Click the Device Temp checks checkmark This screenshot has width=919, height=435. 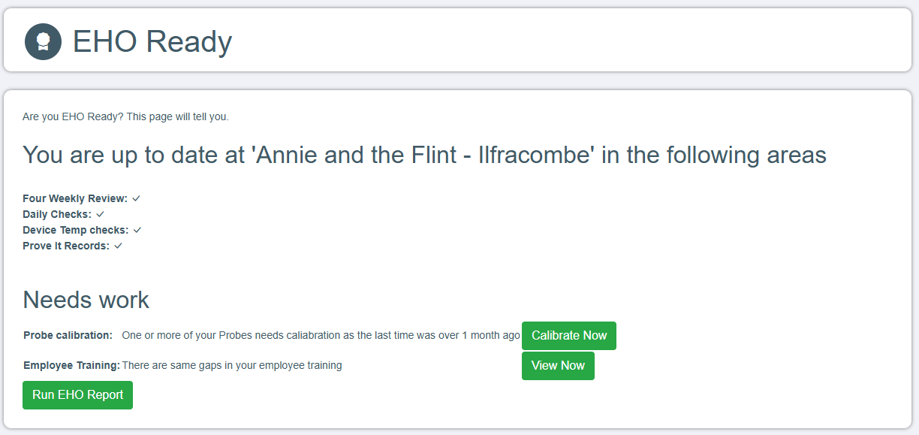coord(137,230)
